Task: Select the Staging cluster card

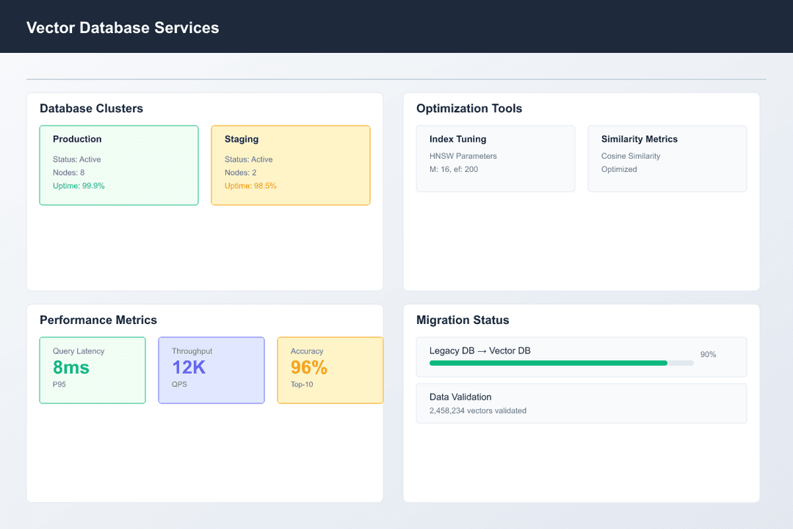Action: tap(291, 165)
